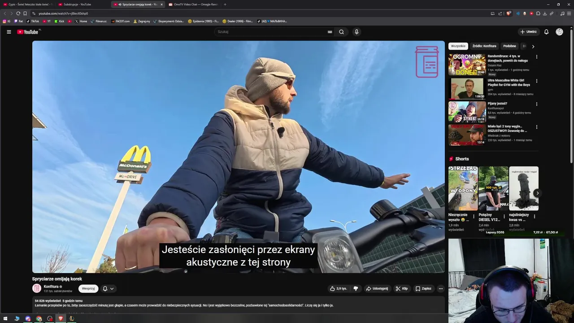Viewport: 574px width, 323px height.
Task: Open Windows Start menu
Action: coord(6,319)
